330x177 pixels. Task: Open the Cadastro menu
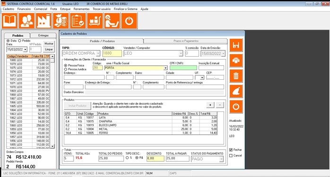[x=9, y=9]
